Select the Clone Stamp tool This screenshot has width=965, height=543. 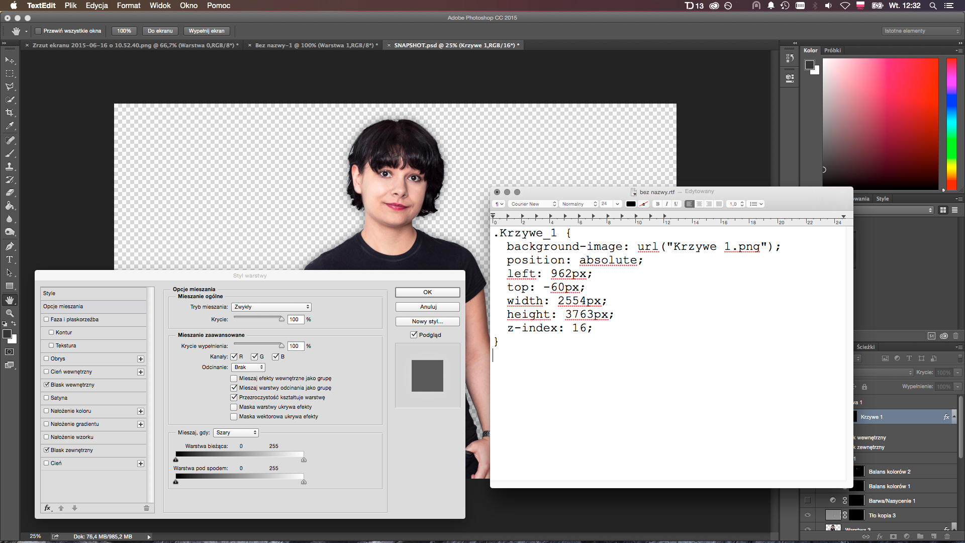[10, 166]
